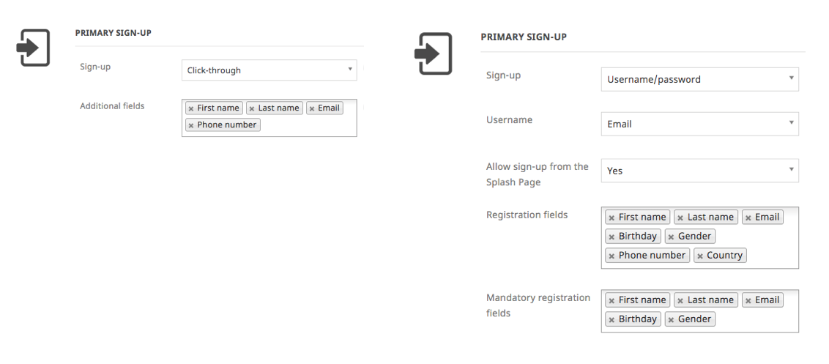The height and width of the screenshot is (364, 829).
Task: Remove Gender tag from Mandatory registration fields
Action: point(671,319)
